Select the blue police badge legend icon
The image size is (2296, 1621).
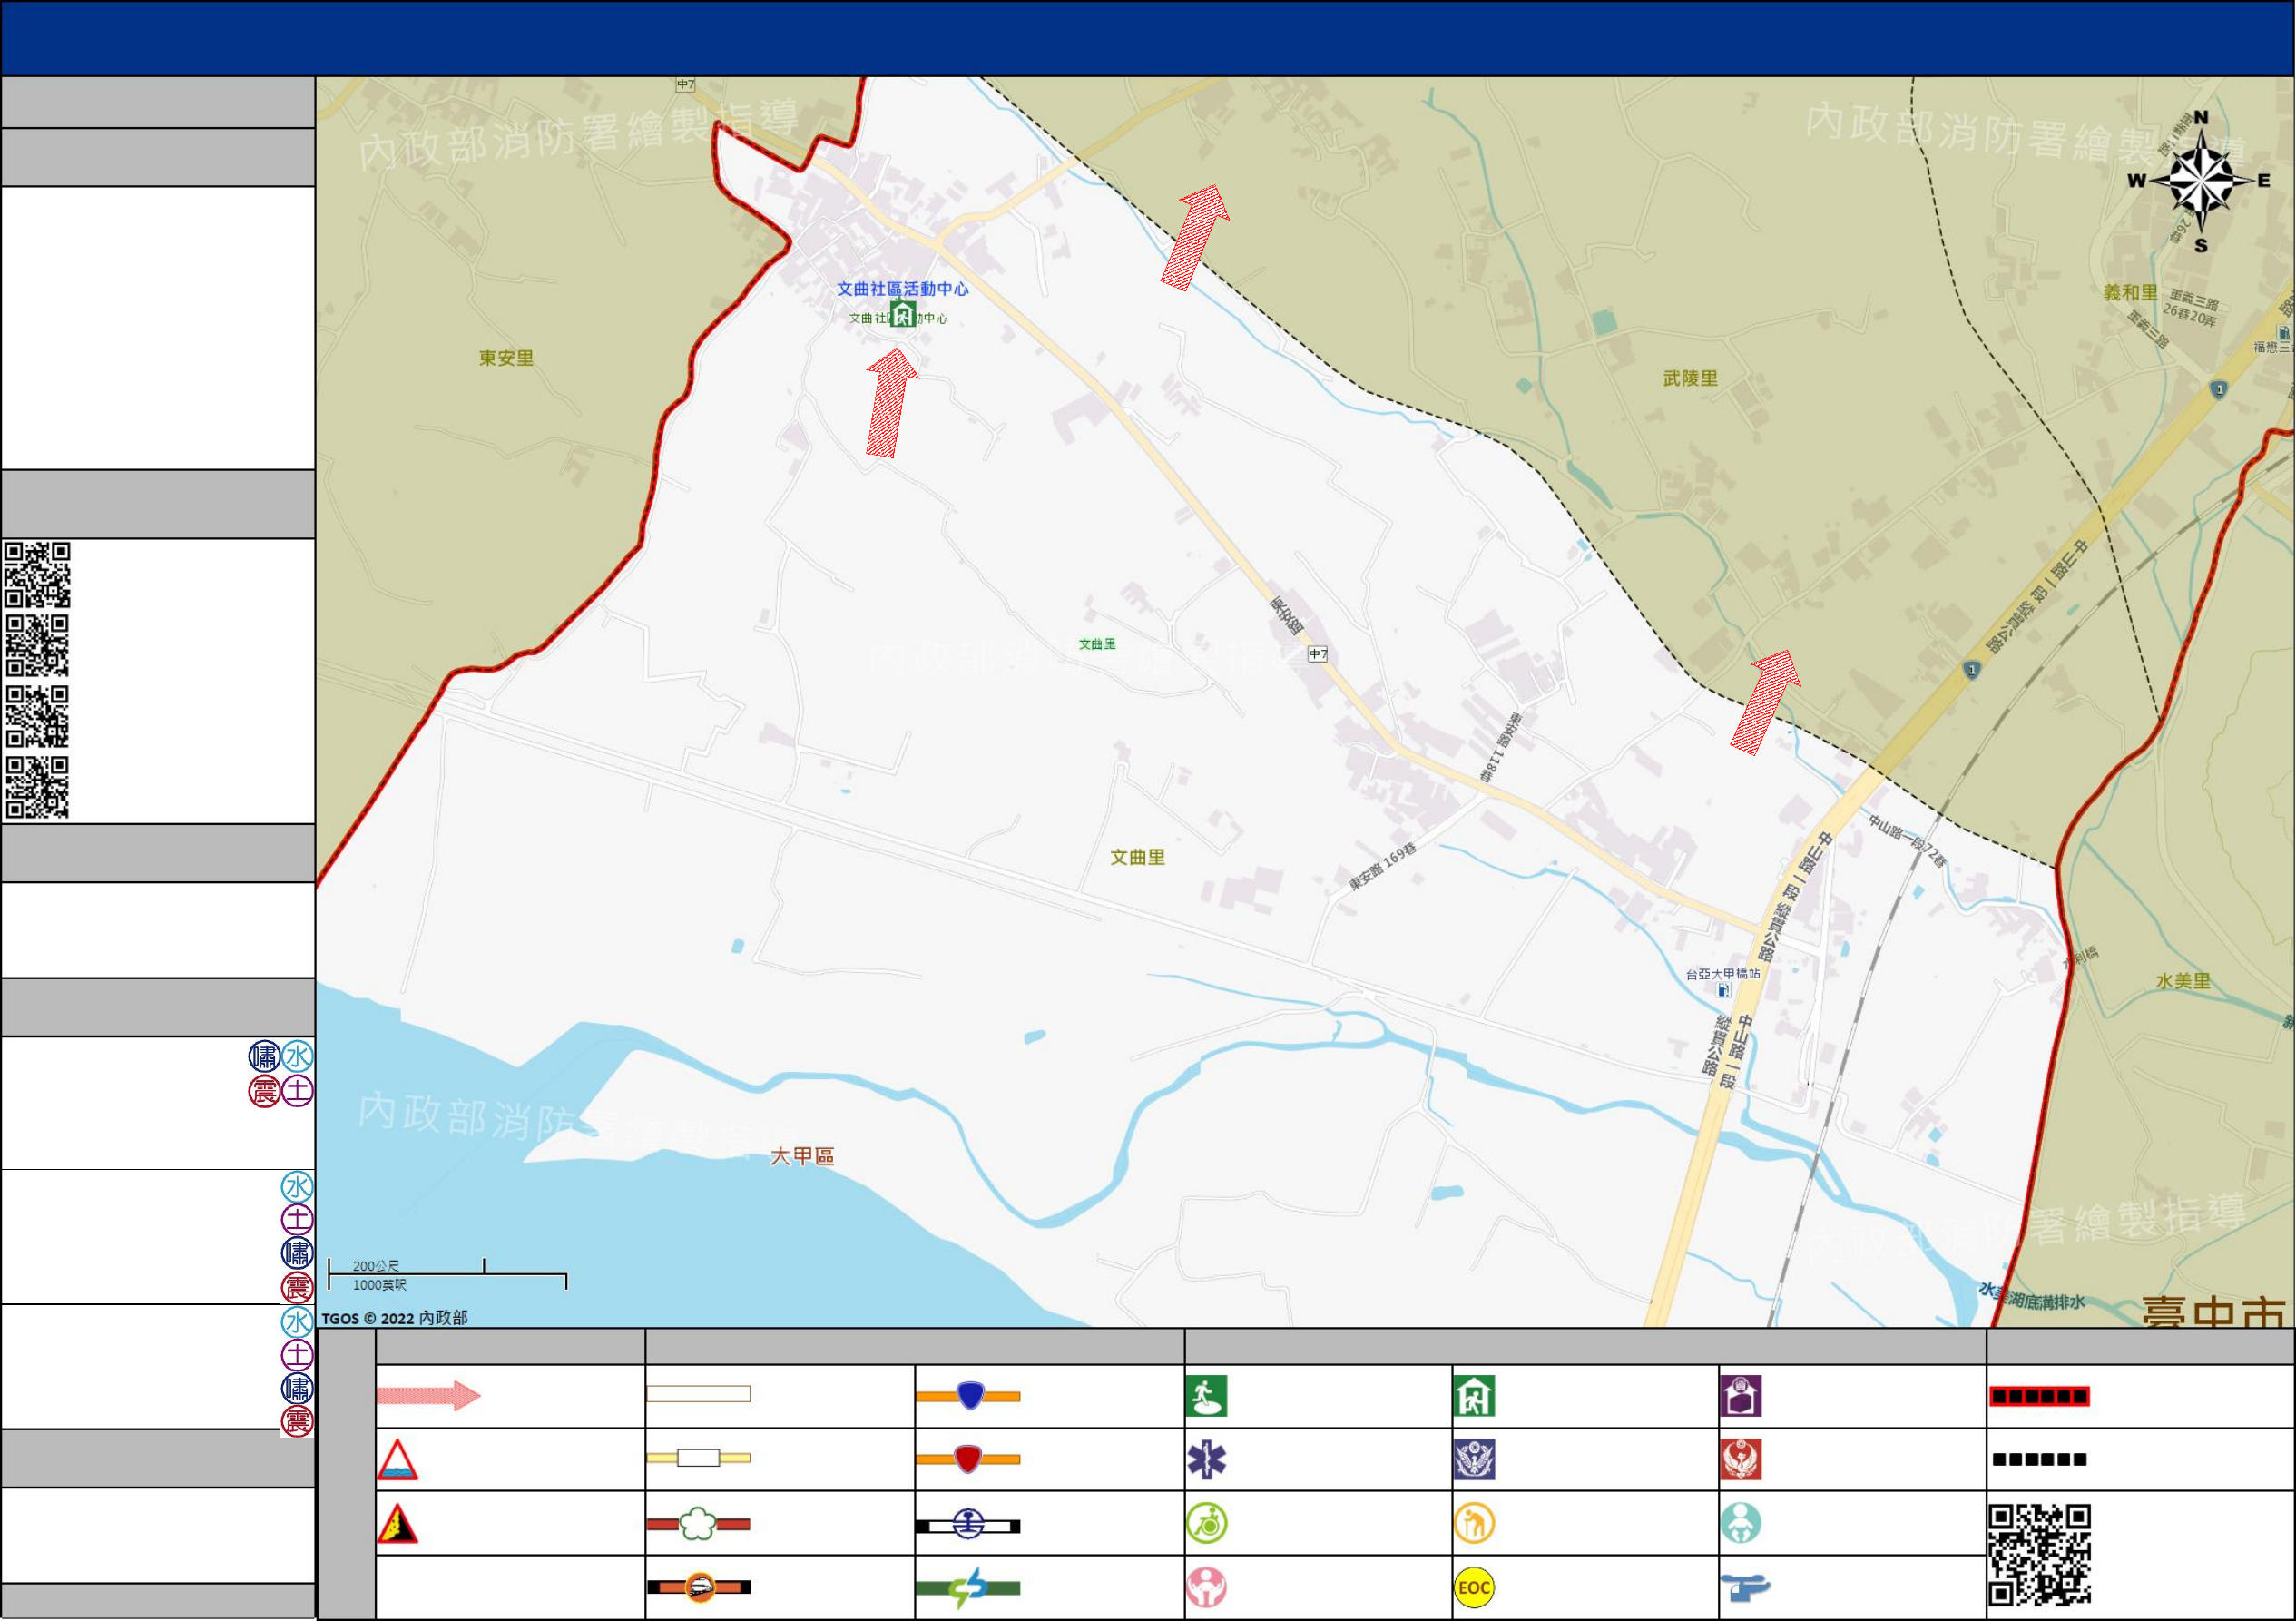1474,1460
